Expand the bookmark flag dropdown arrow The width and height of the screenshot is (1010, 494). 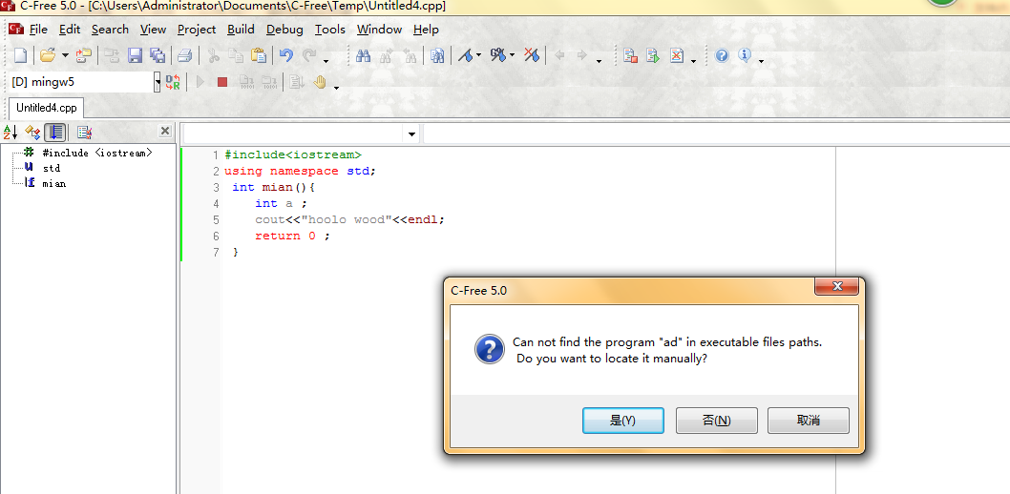478,56
